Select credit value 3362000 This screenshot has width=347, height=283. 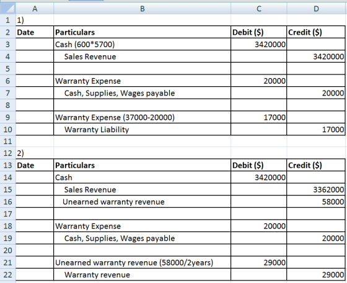pos(316,190)
